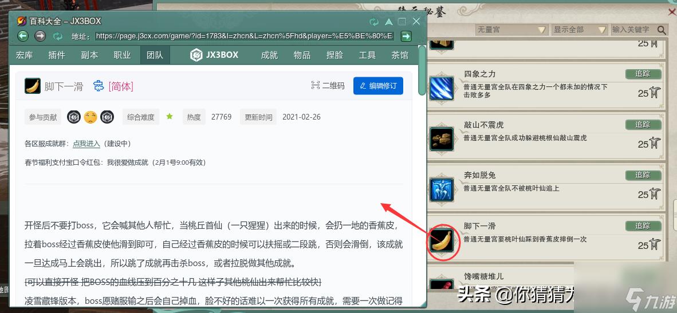The image size is (677, 313).
Task: Click the 奔如脱兔 achievement title
Action: click(479, 176)
